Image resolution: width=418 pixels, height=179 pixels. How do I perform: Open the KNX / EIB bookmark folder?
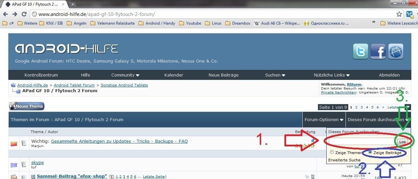[x=51, y=23]
